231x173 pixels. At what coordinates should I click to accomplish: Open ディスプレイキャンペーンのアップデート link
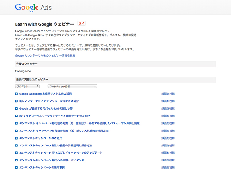point(61,153)
